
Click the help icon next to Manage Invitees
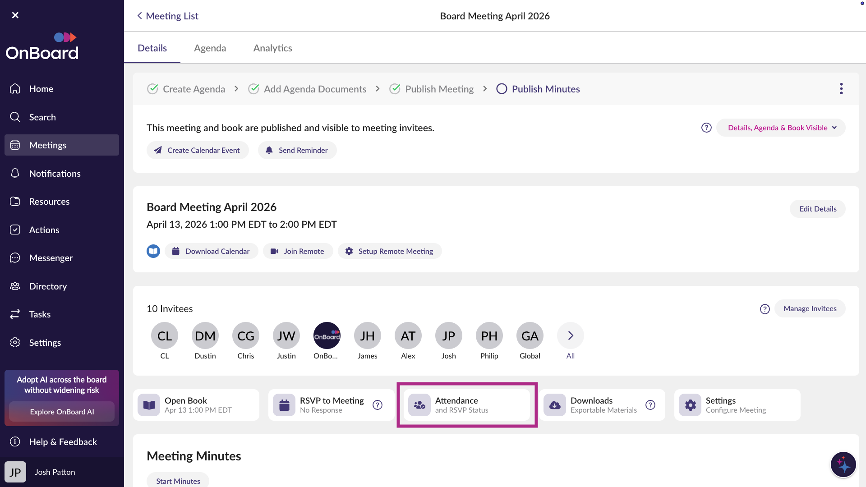[x=765, y=309]
